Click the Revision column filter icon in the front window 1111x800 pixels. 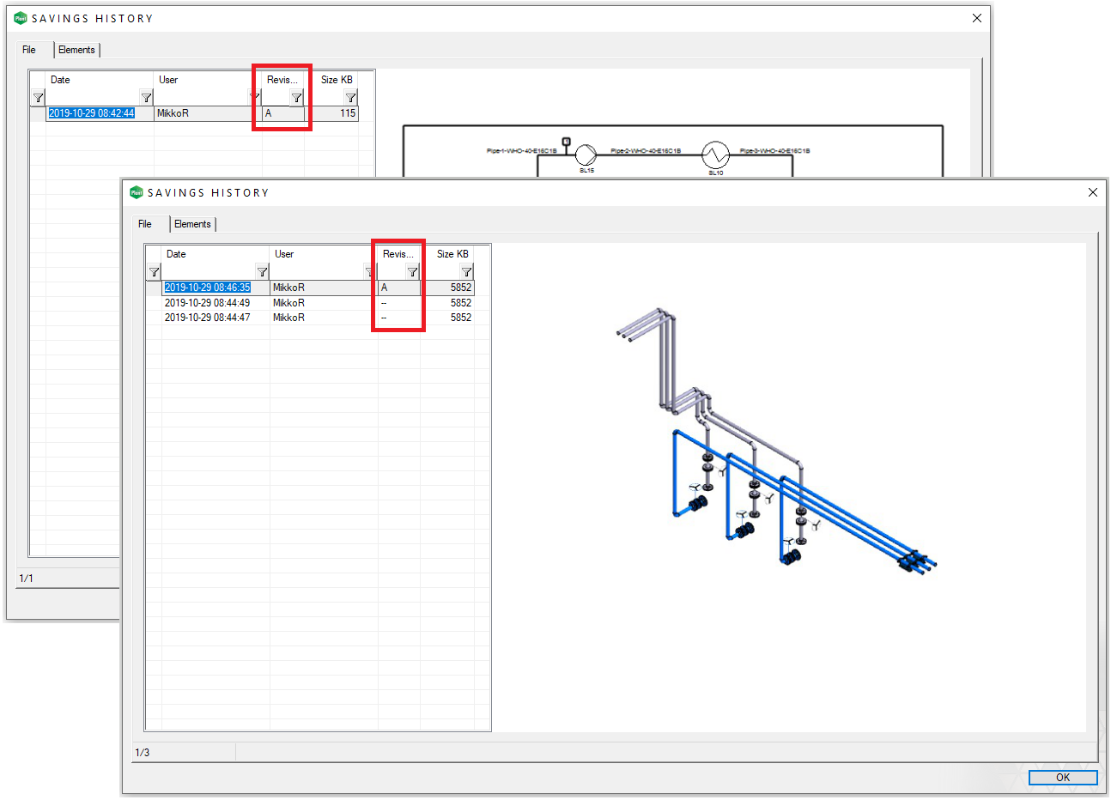[412, 272]
